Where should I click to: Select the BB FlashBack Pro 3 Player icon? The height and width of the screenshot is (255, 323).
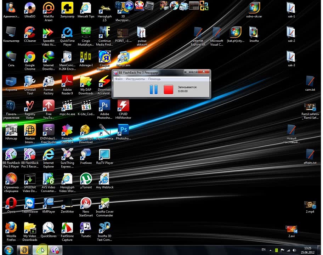[x=11, y=158]
